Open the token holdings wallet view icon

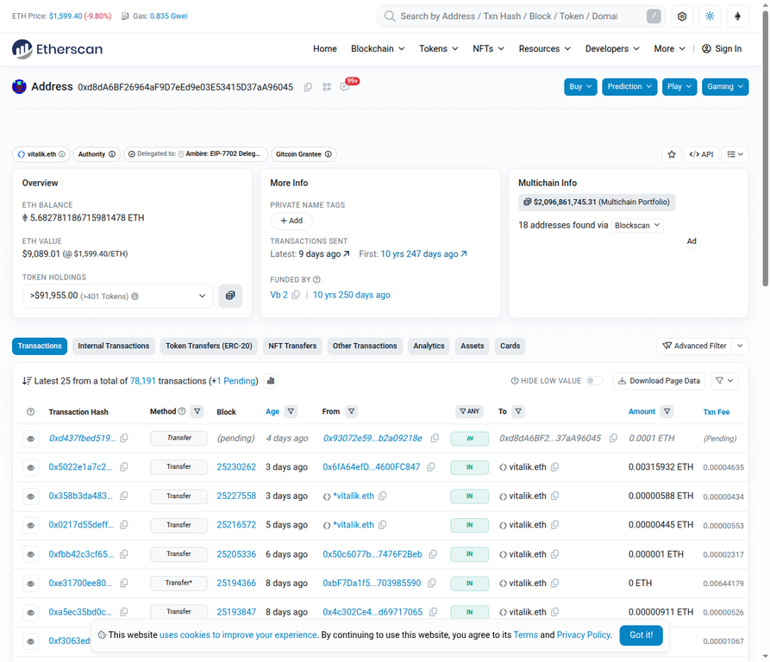tap(230, 296)
